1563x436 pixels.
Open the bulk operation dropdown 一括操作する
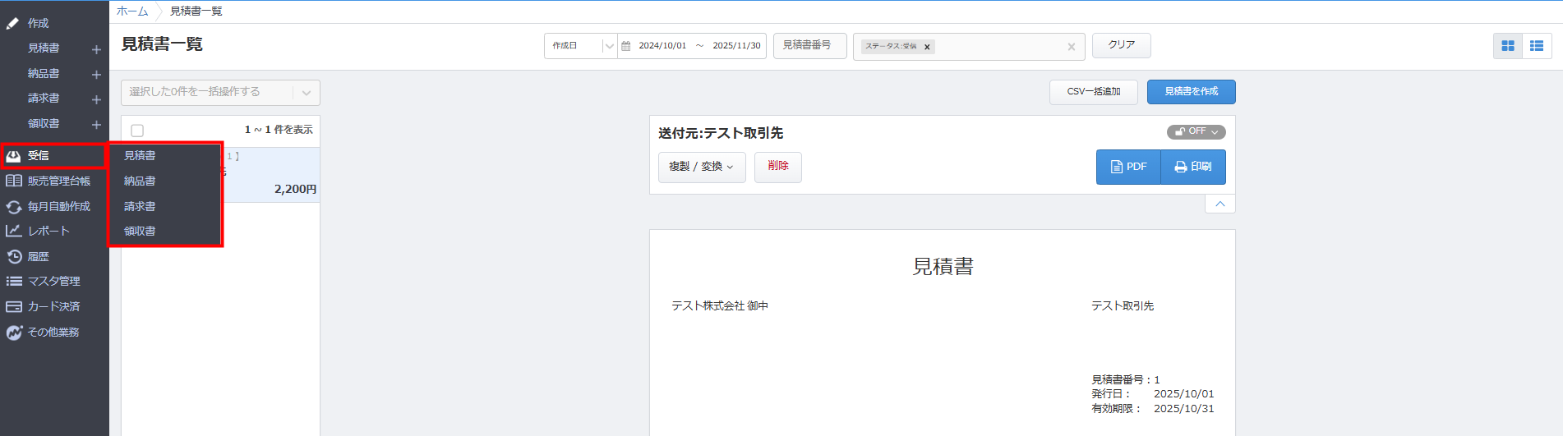coord(219,92)
